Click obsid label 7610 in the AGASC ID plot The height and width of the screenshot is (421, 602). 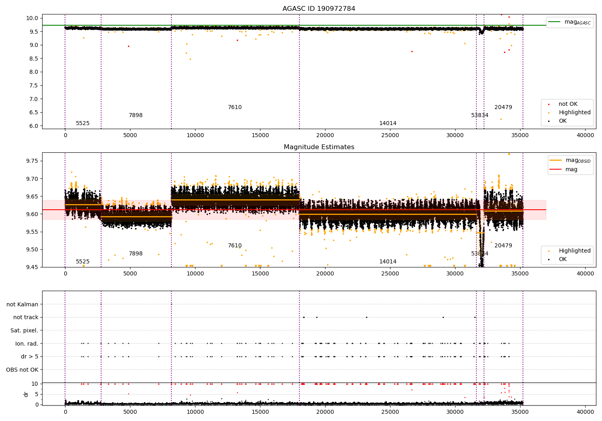point(235,107)
